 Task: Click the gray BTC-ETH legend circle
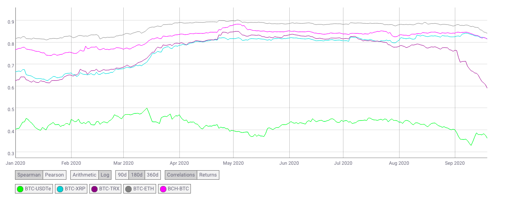click(128, 189)
